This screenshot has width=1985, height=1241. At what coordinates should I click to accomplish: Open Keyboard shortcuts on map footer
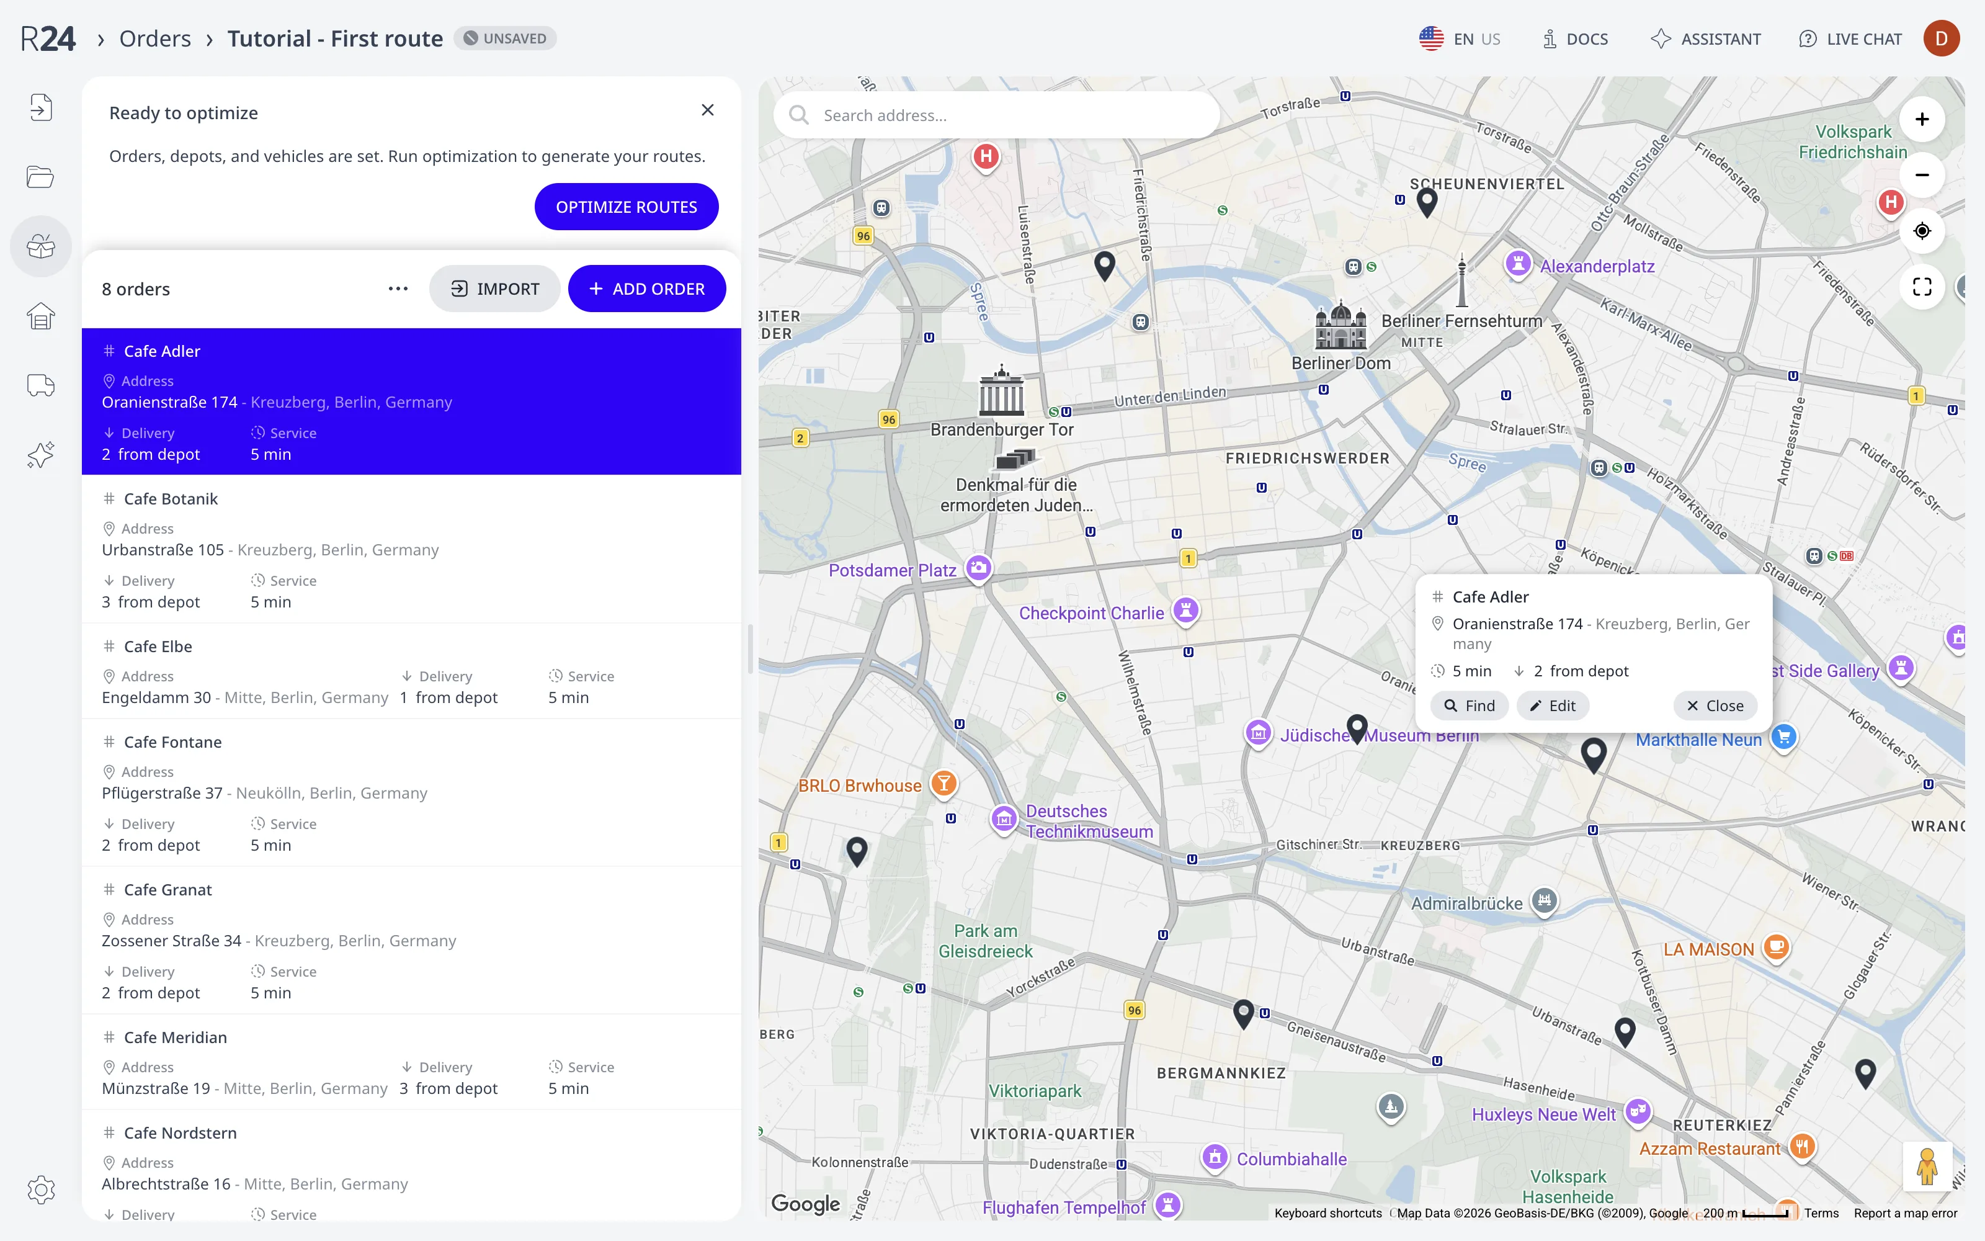click(1328, 1213)
